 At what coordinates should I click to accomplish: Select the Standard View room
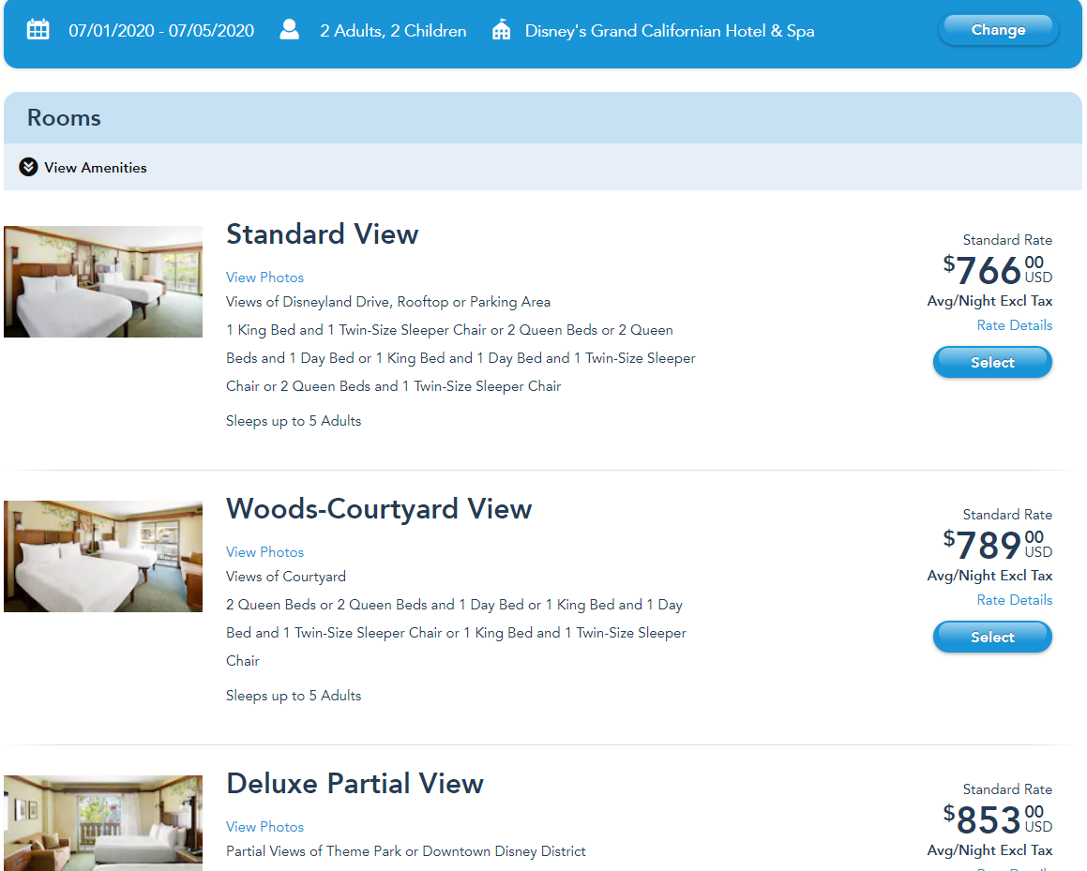(x=992, y=362)
